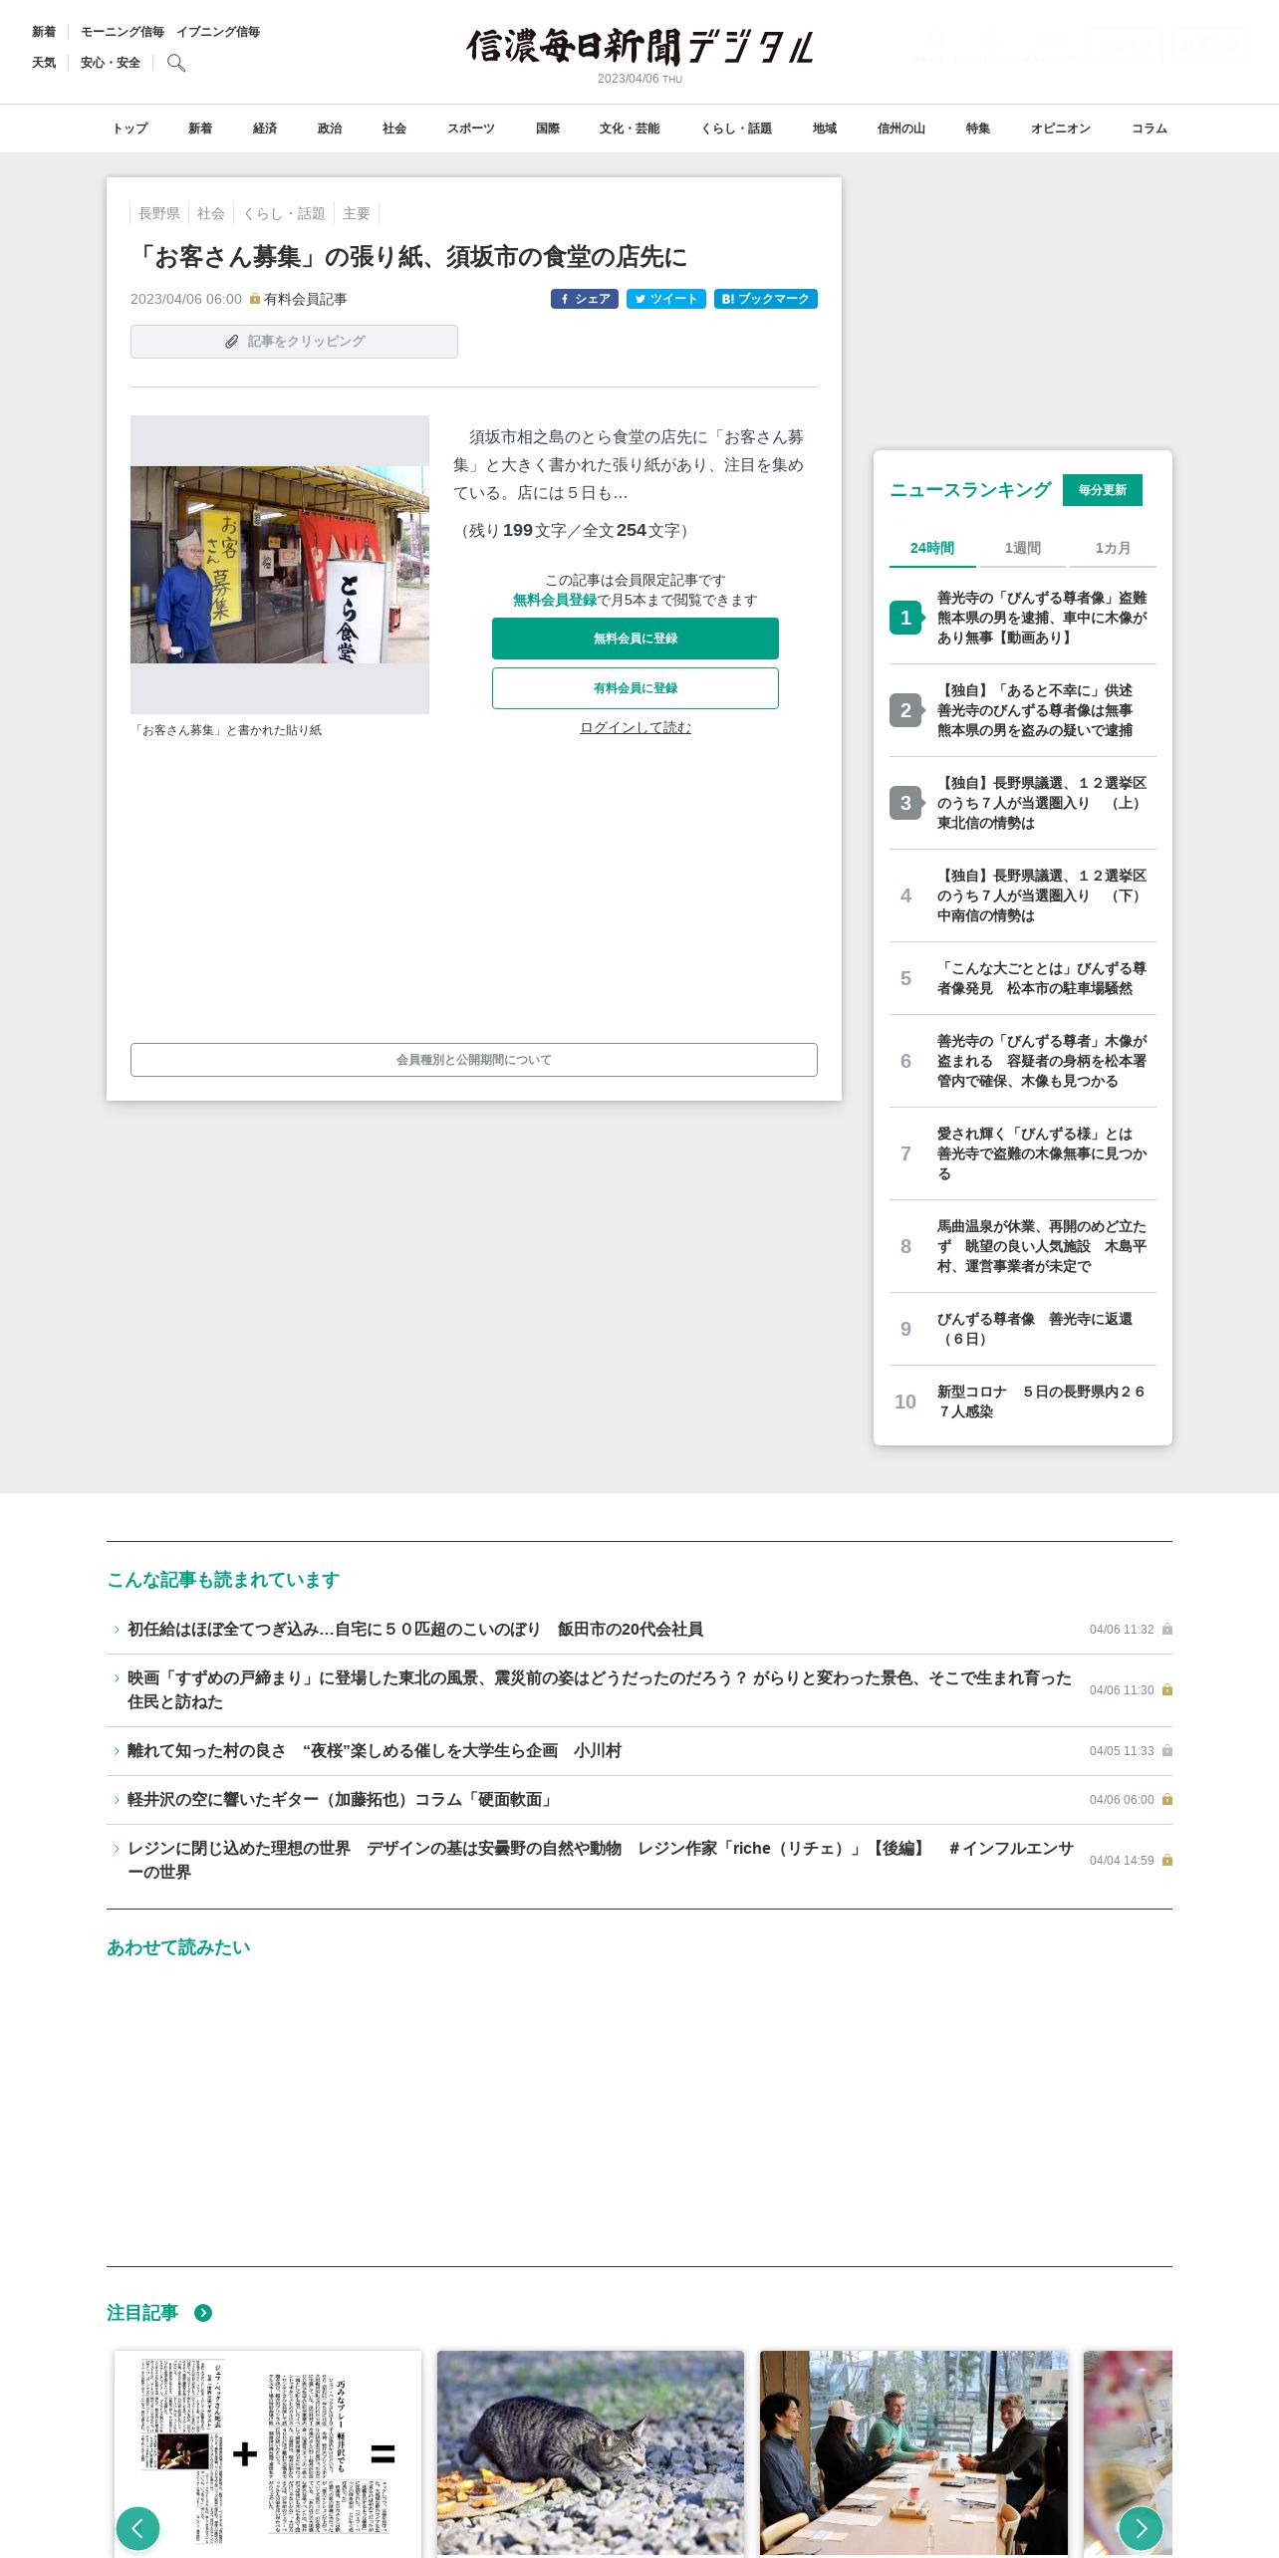Click ログインして読む link
The image size is (1279, 2558).
pos(636,727)
